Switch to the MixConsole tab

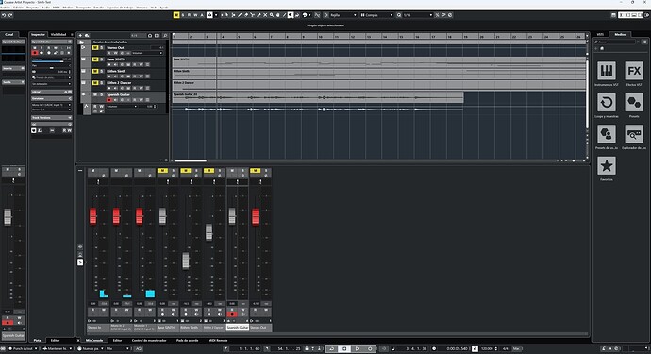point(94,340)
